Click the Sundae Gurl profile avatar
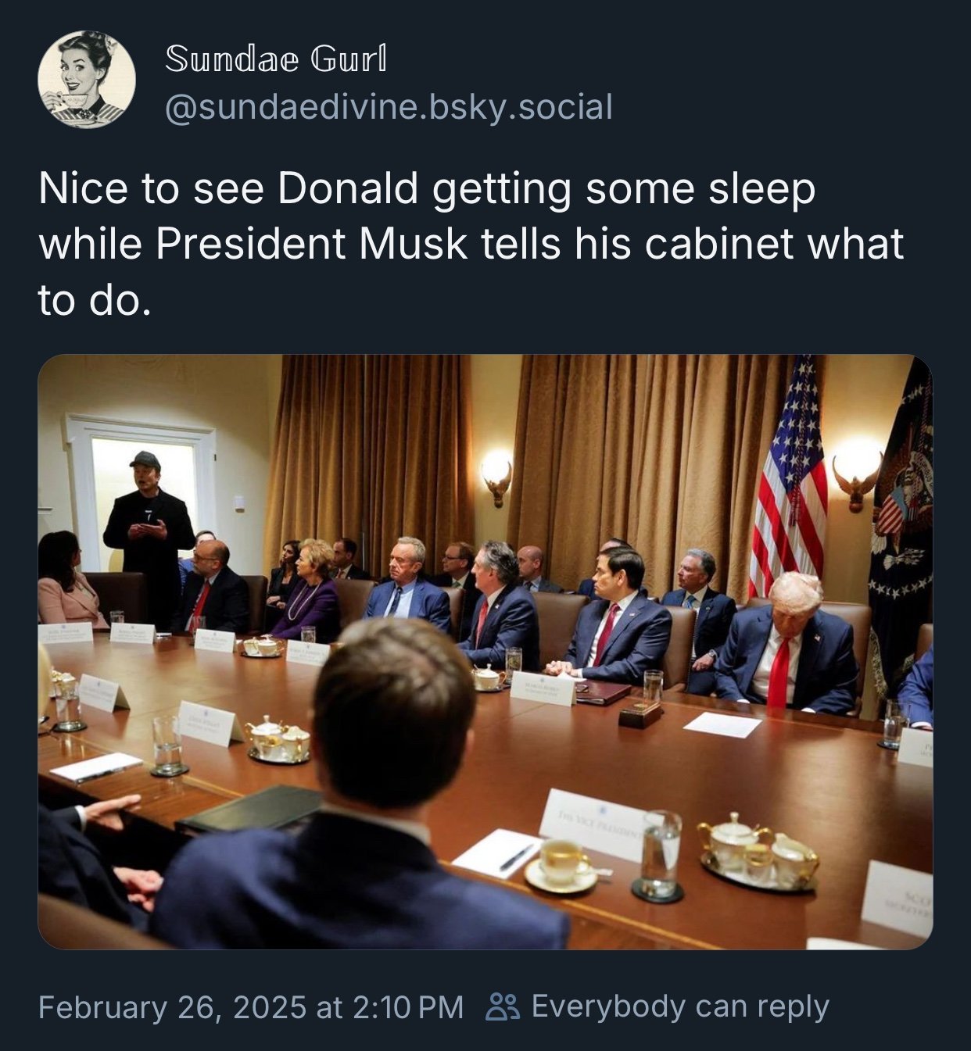The width and height of the screenshot is (971, 1051). (x=86, y=80)
